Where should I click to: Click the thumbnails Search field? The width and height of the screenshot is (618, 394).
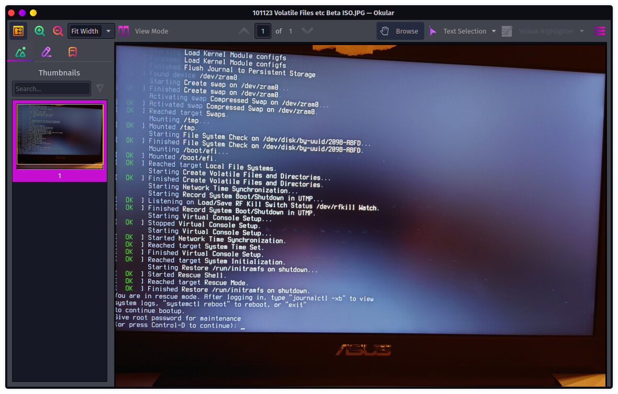point(52,89)
